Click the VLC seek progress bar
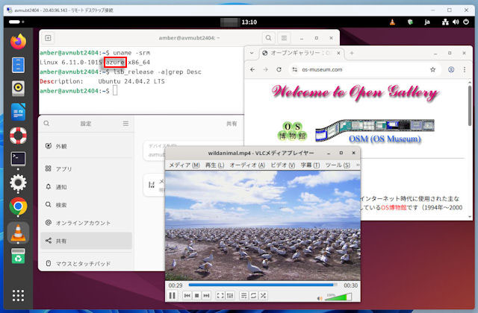The image size is (478, 313). tap(263, 285)
